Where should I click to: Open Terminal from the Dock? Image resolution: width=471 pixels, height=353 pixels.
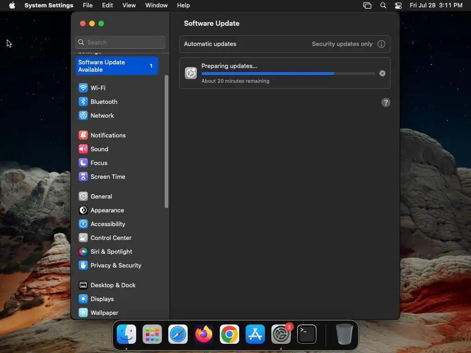307,334
